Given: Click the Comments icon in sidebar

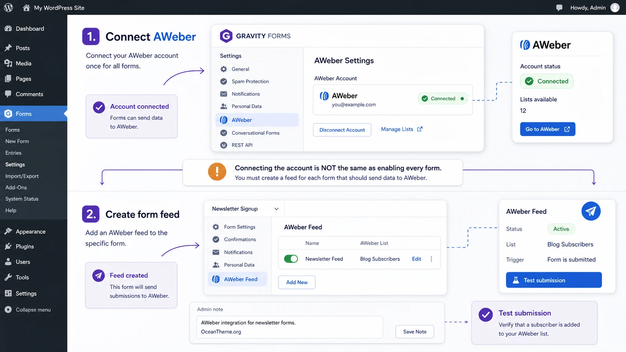Looking at the screenshot, I should point(8,94).
